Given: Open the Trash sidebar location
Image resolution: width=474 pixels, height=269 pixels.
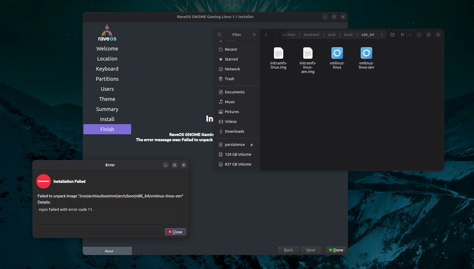Looking at the screenshot, I should pos(229,79).
